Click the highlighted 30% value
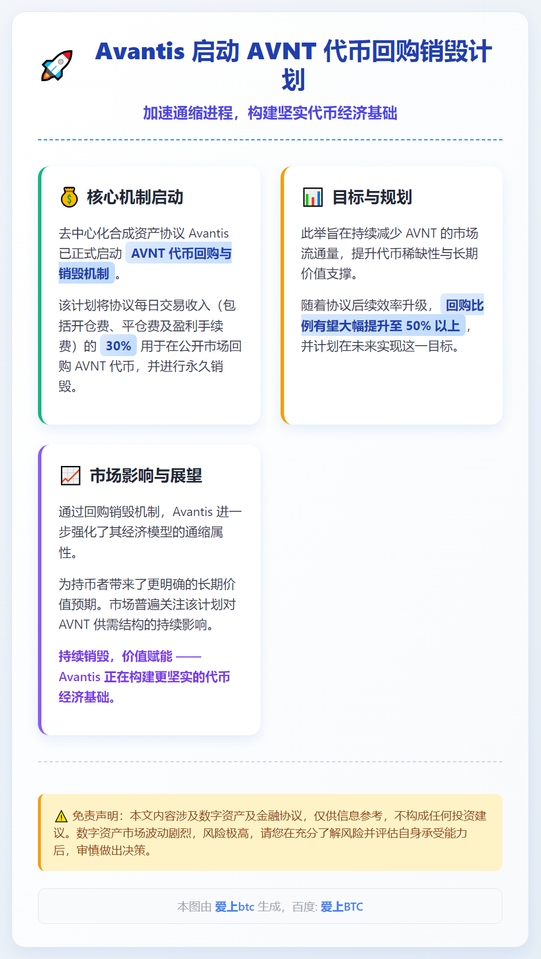 pyautogui.click(x=118, y=346)
